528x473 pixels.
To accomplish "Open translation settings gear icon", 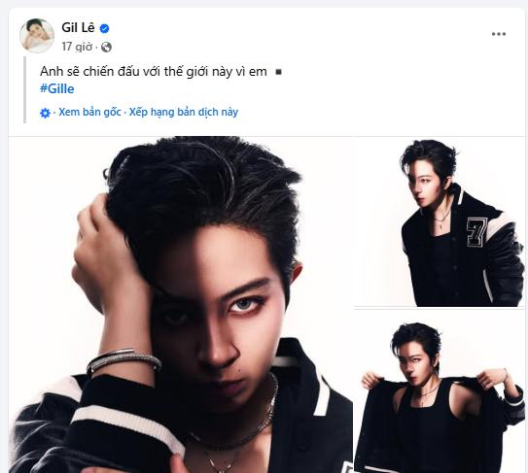I will click(45, 113).
